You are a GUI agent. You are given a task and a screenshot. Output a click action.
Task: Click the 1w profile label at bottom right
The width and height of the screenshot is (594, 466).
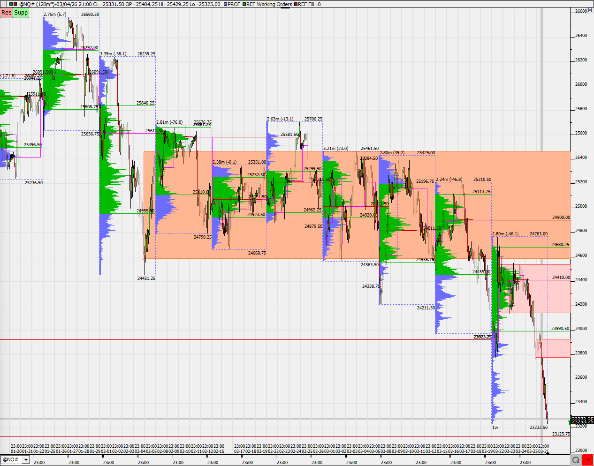coord(495,428)
